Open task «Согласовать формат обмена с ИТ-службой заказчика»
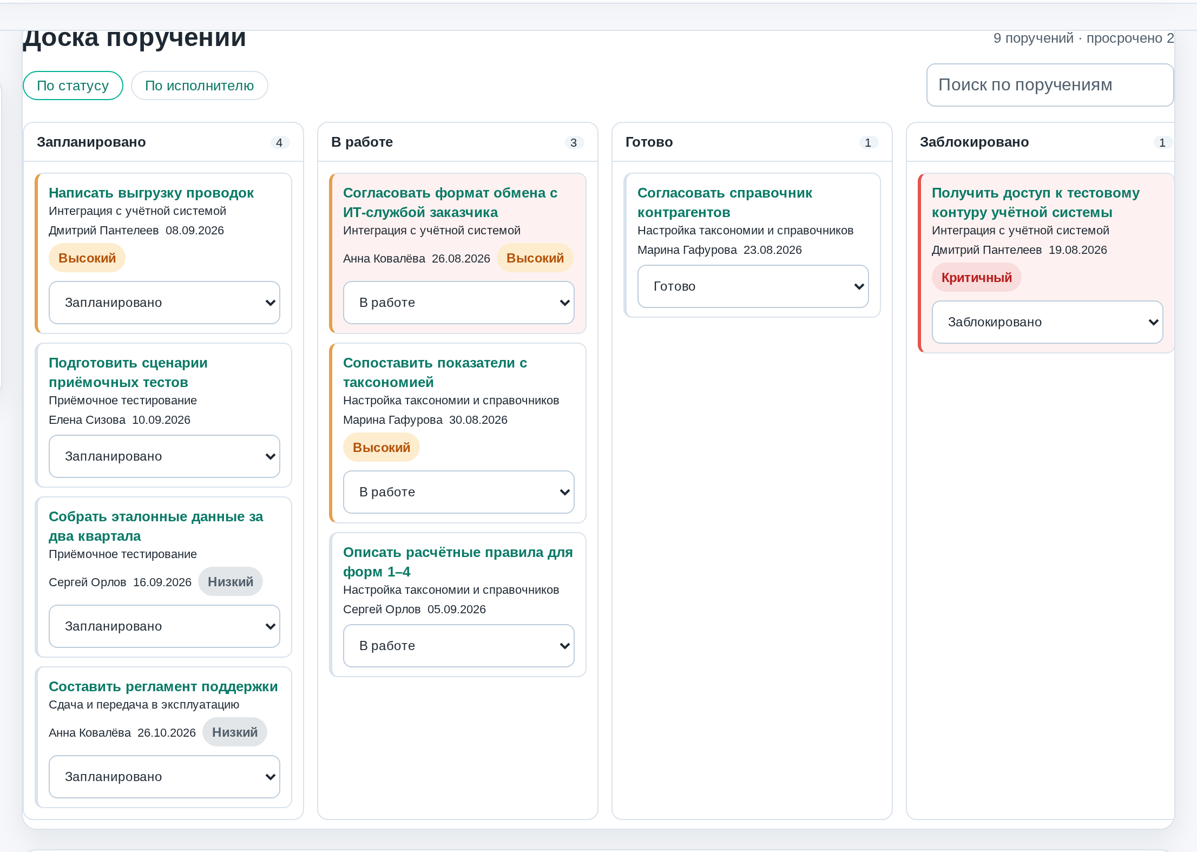 click(x=450, y=202)
